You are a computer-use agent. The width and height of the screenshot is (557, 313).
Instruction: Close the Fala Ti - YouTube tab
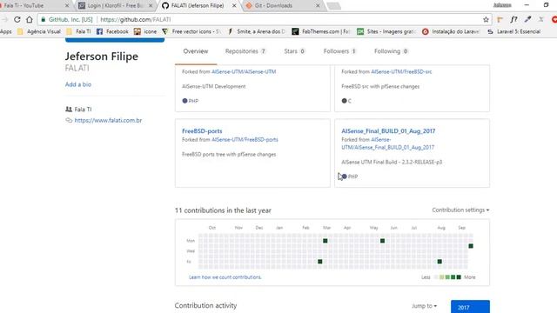(x=67, y=6)
